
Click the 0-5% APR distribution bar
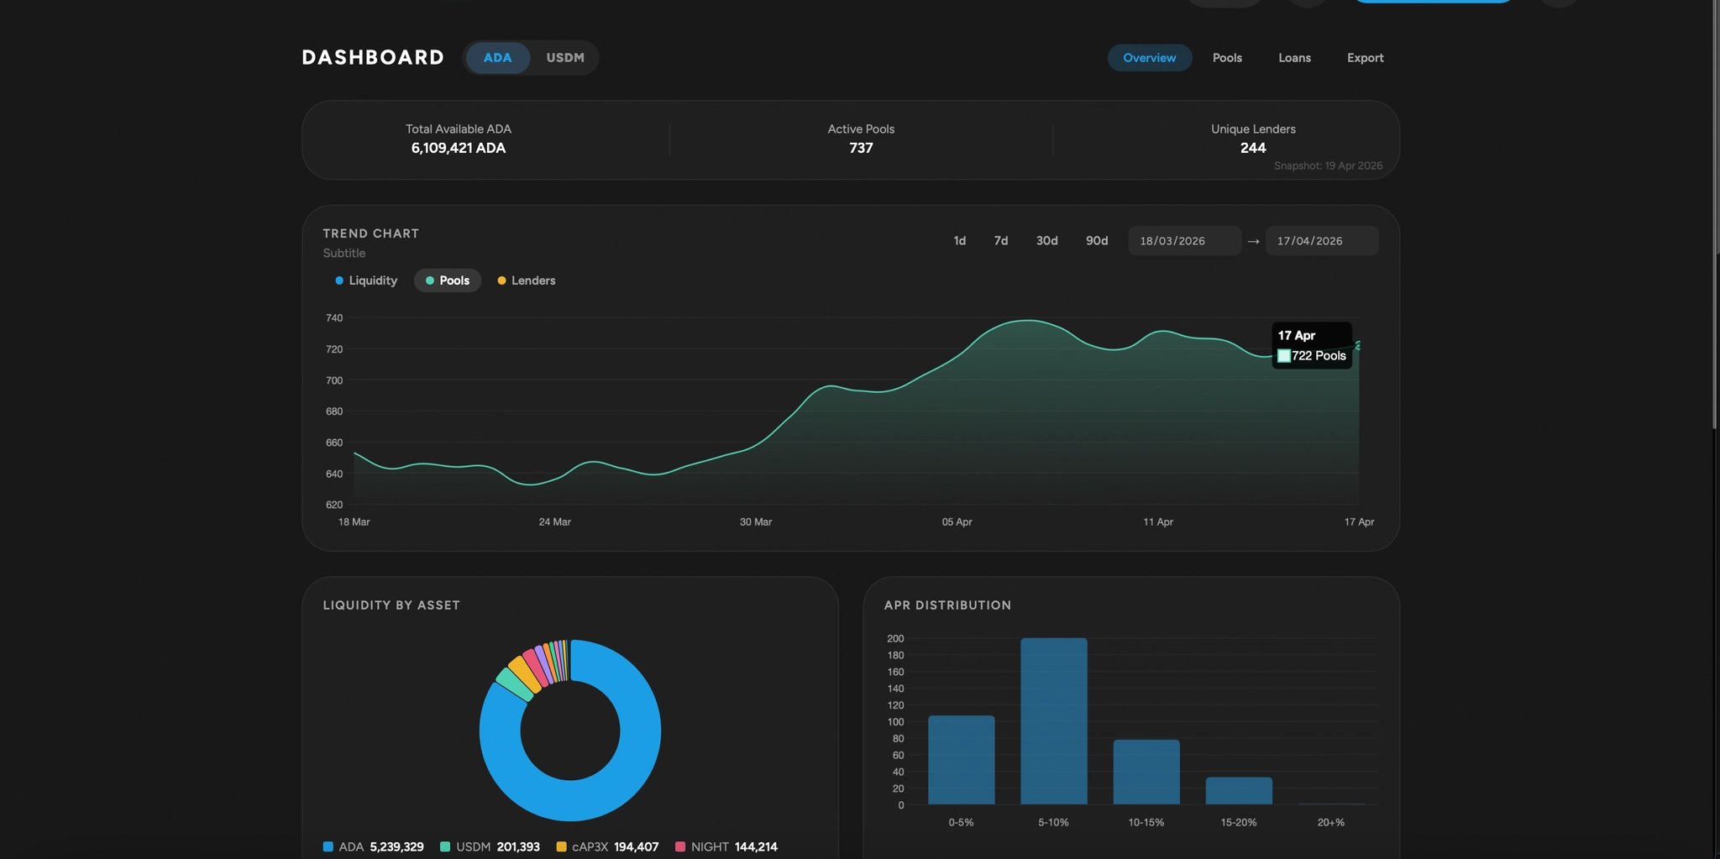pos(961,759)
